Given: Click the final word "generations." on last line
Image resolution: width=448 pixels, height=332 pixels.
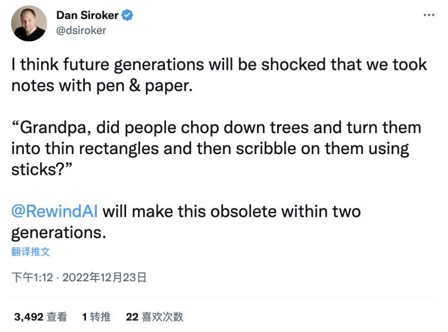Looking at the screenshot, I should 59,232.
